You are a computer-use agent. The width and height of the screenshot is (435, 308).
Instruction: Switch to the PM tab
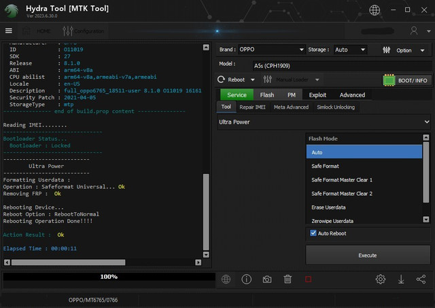[292, 95]
